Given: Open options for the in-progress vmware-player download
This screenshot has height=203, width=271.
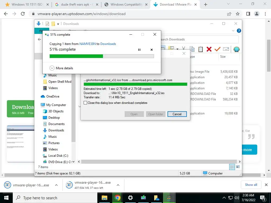Looking at the screenshot, I should 118,185.
